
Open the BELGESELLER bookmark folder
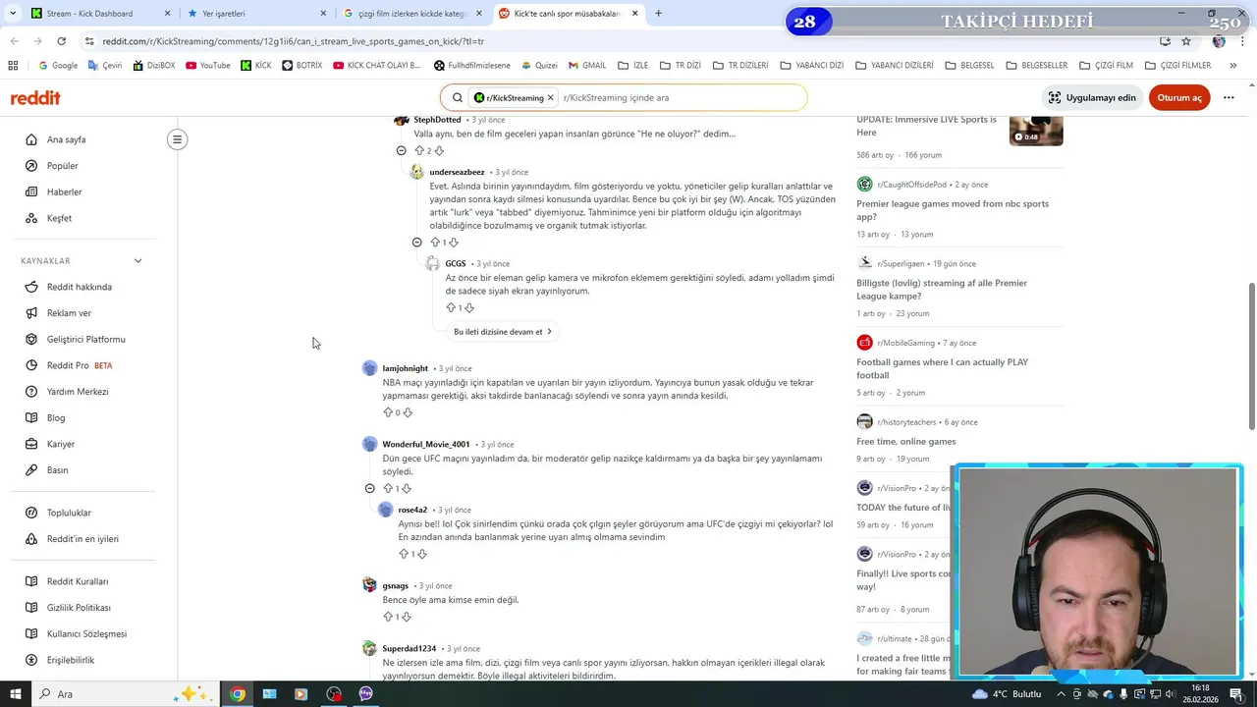tap(1035, 66)
